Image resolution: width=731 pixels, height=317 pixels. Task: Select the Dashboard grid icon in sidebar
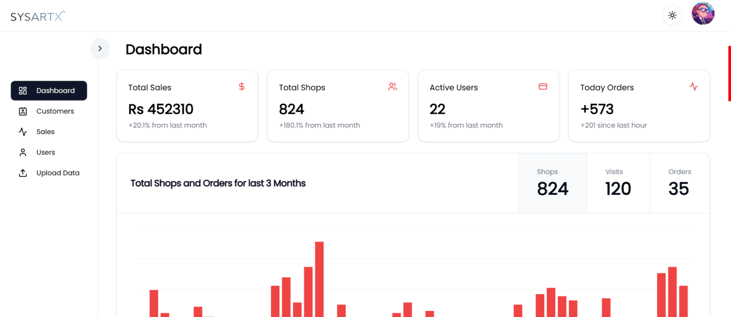tap(23, 90)
